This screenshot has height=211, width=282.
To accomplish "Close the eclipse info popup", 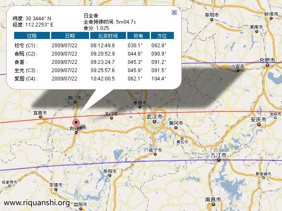I will (174, 12).
